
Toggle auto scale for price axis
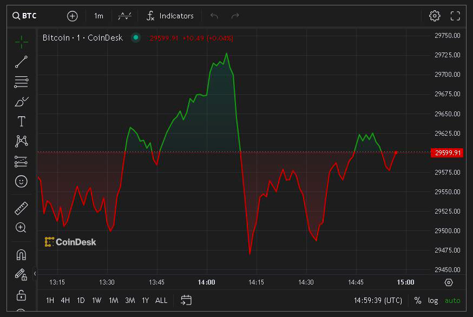(x=452, y=300)
